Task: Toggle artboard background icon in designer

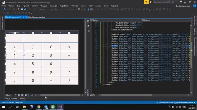Action: point(26,95)
